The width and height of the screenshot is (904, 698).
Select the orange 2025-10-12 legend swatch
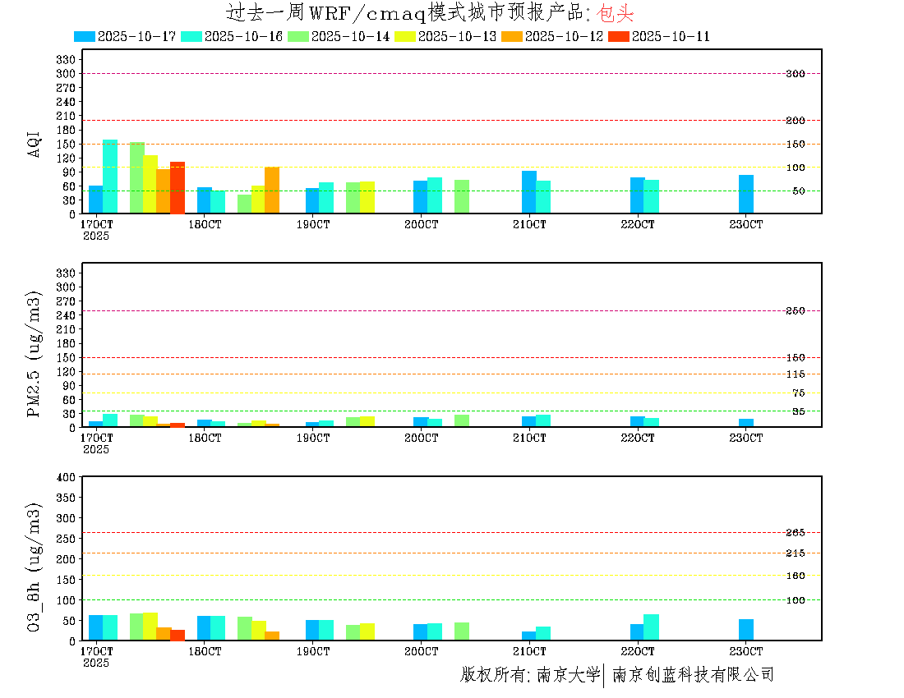(512, 36)
